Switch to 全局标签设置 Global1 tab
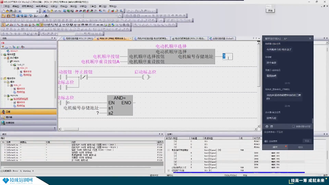329x185 pixels. coord(221,38)
